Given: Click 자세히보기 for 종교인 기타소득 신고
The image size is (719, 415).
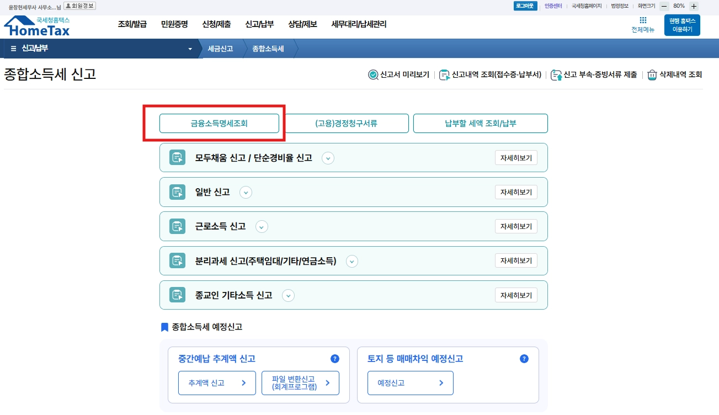Looking at the screenshot, I should tap(516, 295).
